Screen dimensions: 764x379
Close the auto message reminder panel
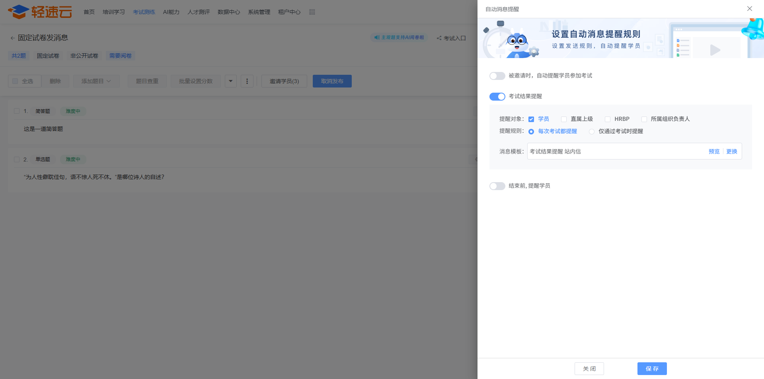point(749,9)
